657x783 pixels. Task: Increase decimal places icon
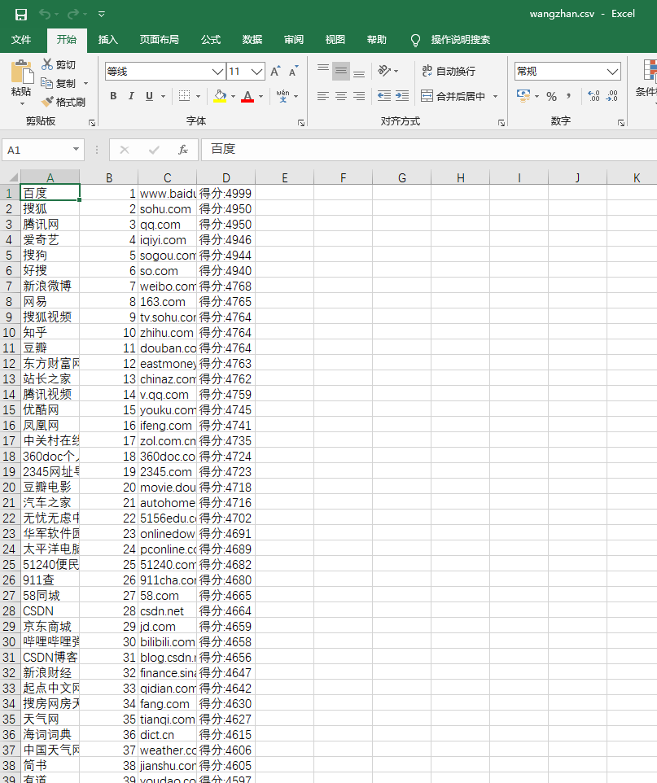click(593, 96)
